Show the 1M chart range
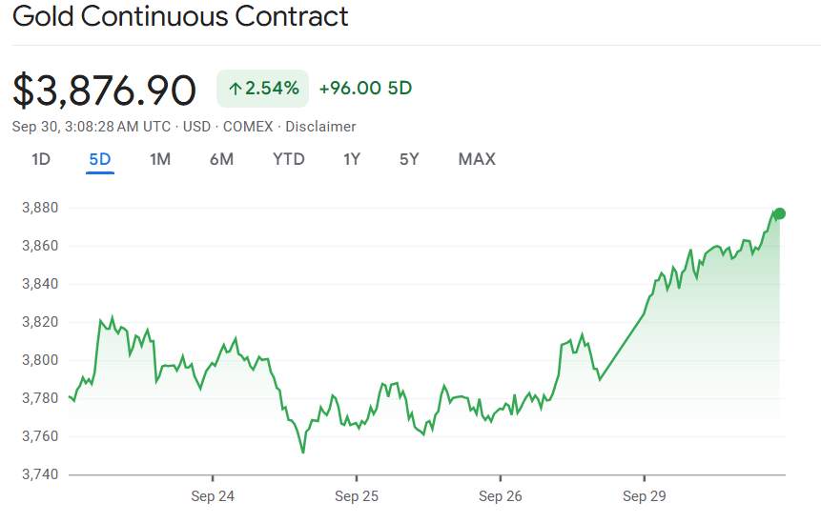This screenshot has width=821, height=523. click(160, 159)
